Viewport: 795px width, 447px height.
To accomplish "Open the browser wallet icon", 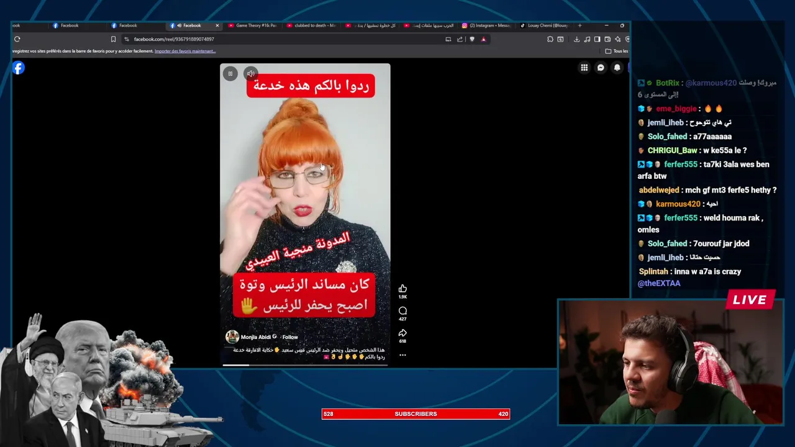I will pyautogui.click(x=607, y=39).
